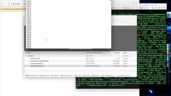Click YelpSelenium folder in path bar
Viewport: 171px width, 96px height.
[x=108, y=75]
